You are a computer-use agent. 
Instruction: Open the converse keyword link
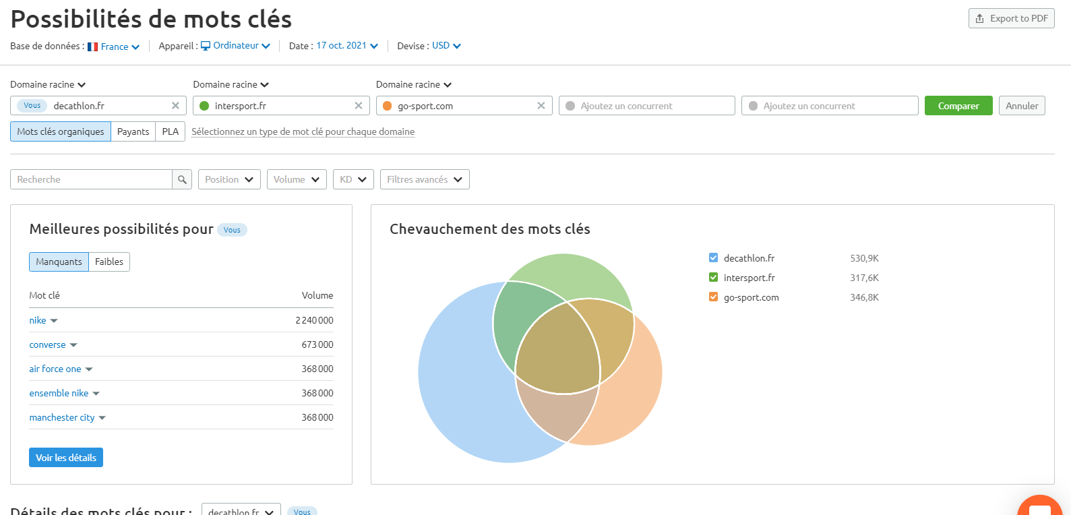tap(47, 344)
